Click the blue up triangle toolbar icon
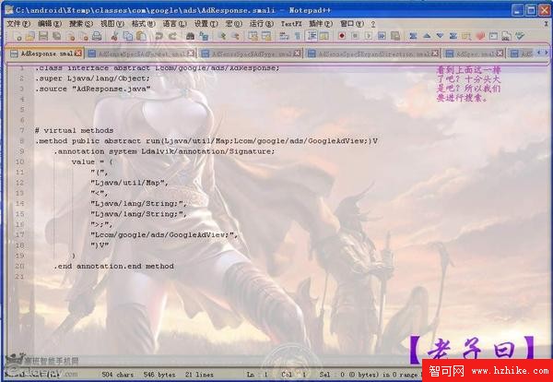The image size is (553, 382). point(427,36)
